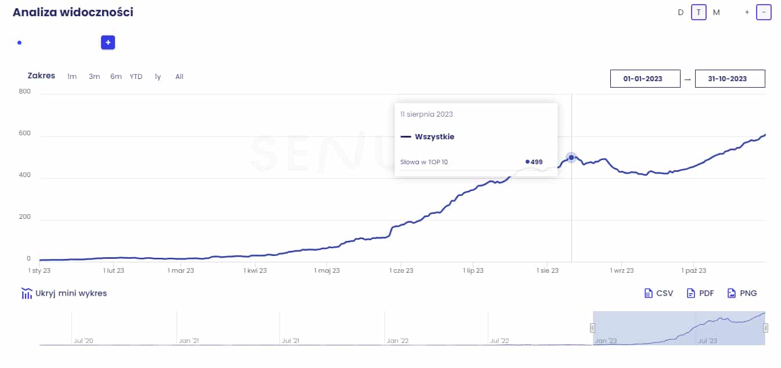Screen dimensions: 781x368
Task: Click the plus zoom-in control
Action: (x=747, y=12)
